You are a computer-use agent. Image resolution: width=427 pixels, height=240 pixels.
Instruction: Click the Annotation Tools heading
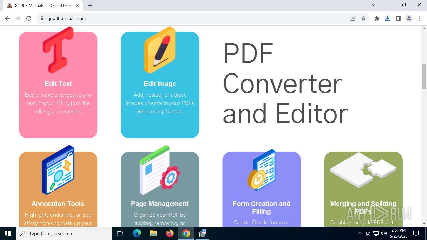tap(58, 204)
